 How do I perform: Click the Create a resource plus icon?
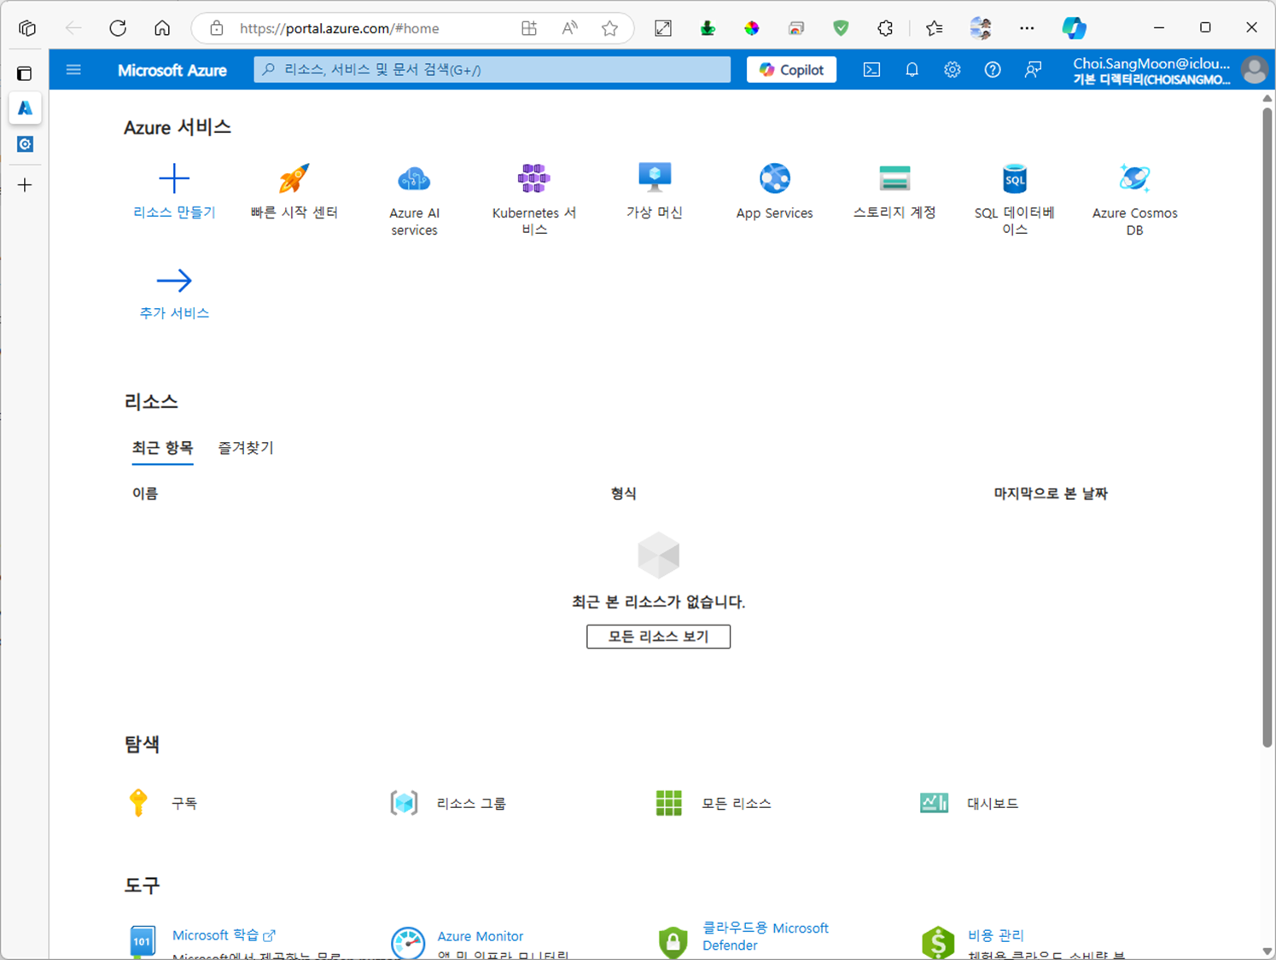pyautogui.click(x=174, y=178)
